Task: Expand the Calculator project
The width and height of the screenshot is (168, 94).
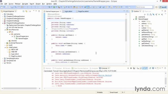Action: [x=3, y=14]
